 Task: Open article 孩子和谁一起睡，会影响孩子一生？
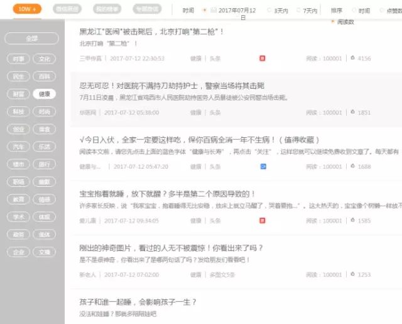tap(138, 302)
